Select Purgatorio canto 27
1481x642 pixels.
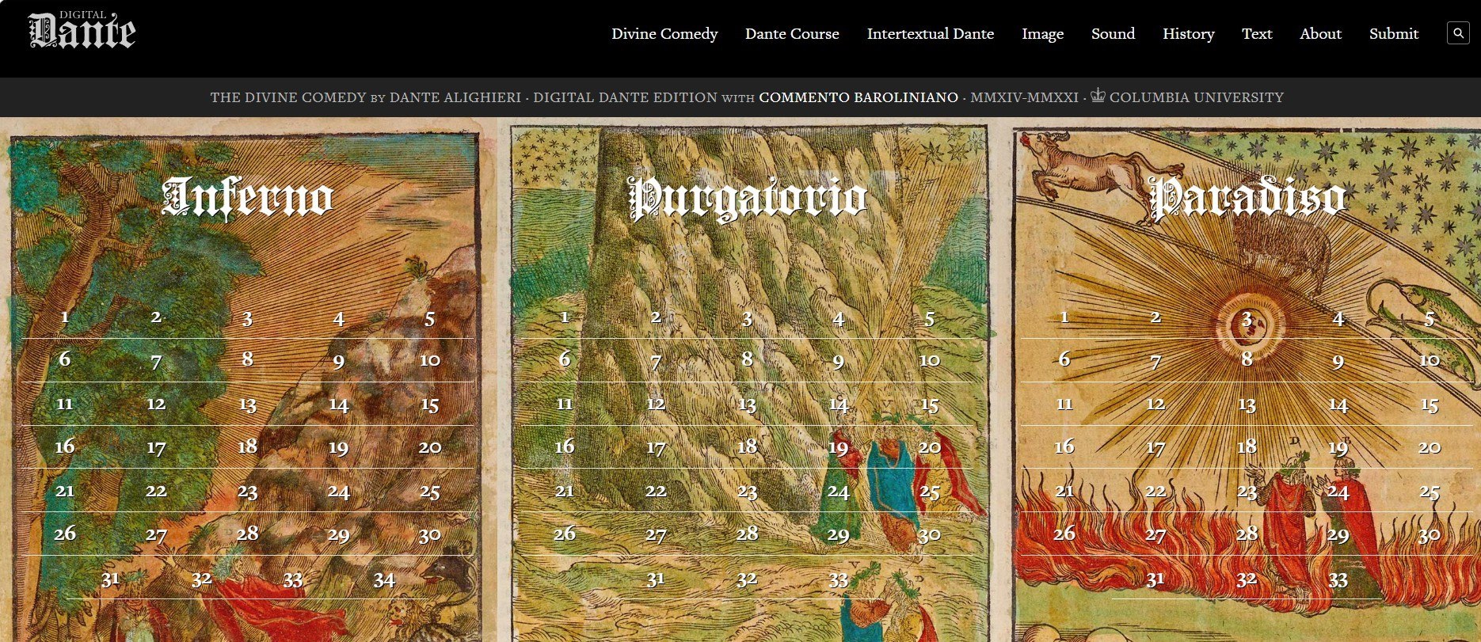656,535
